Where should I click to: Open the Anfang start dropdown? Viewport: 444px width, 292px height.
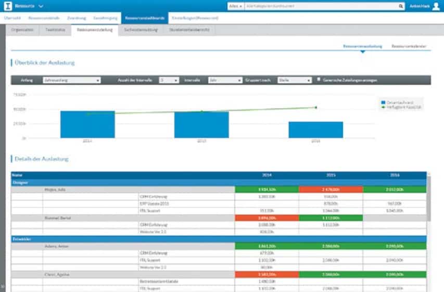point(72,81)
